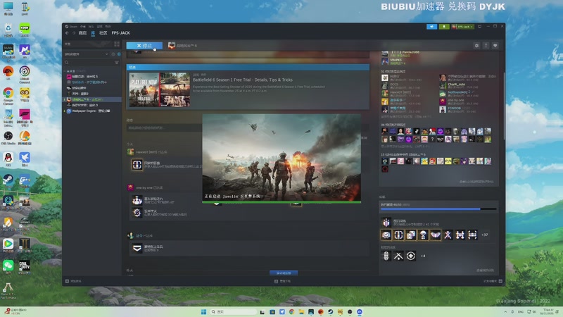Screen dimensions: 563x317
Task: Go forward with the Steam forward arrow
Action: click(74, 32)
